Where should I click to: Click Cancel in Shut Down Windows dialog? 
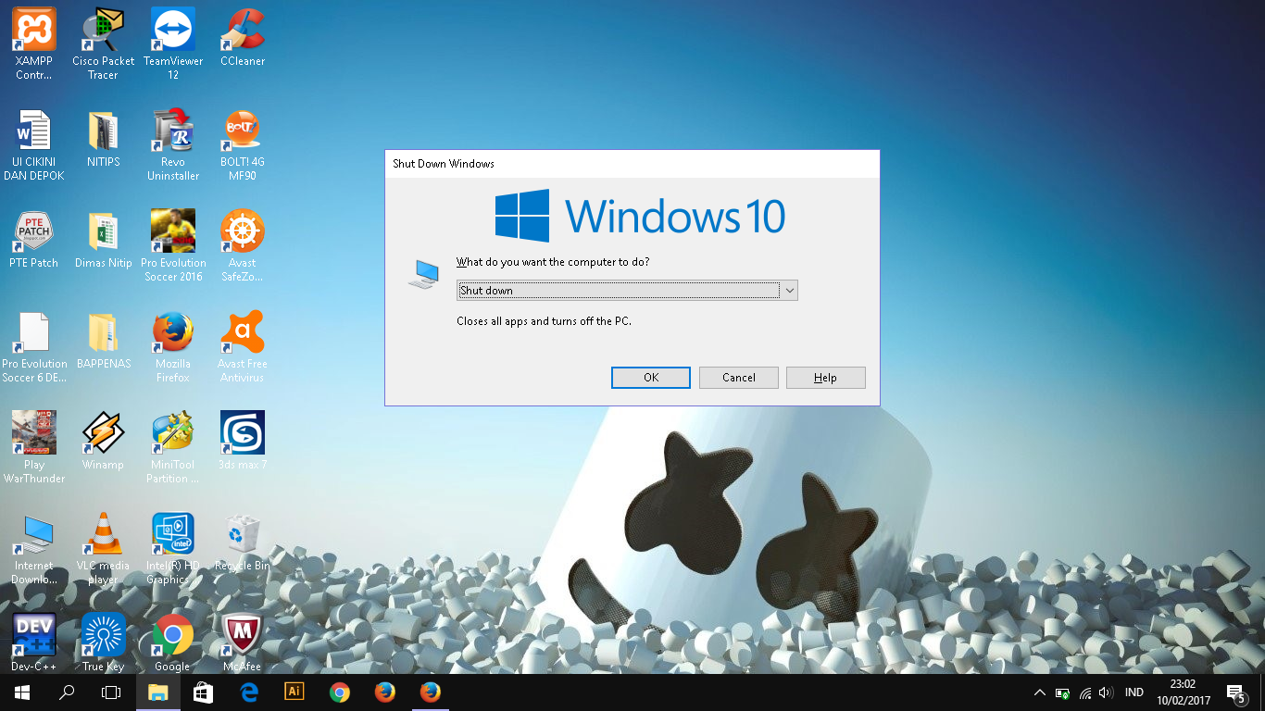(x=739, y=378)
